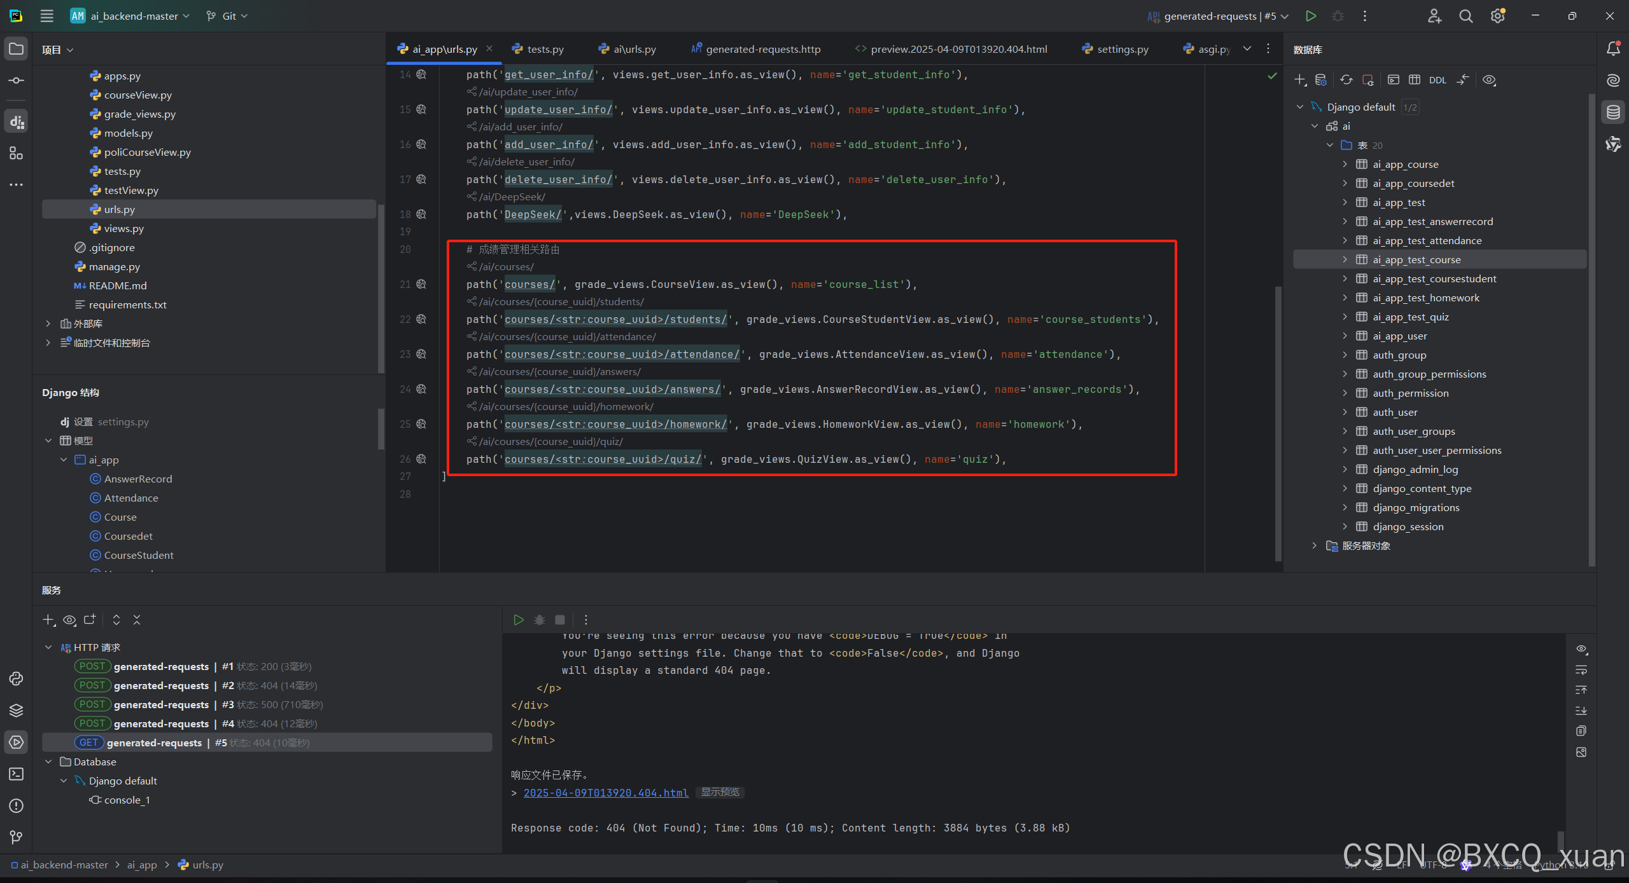Run the generated-requests configuration
The height and width of the screenshot is (883, 1629).
(1310, 16)
